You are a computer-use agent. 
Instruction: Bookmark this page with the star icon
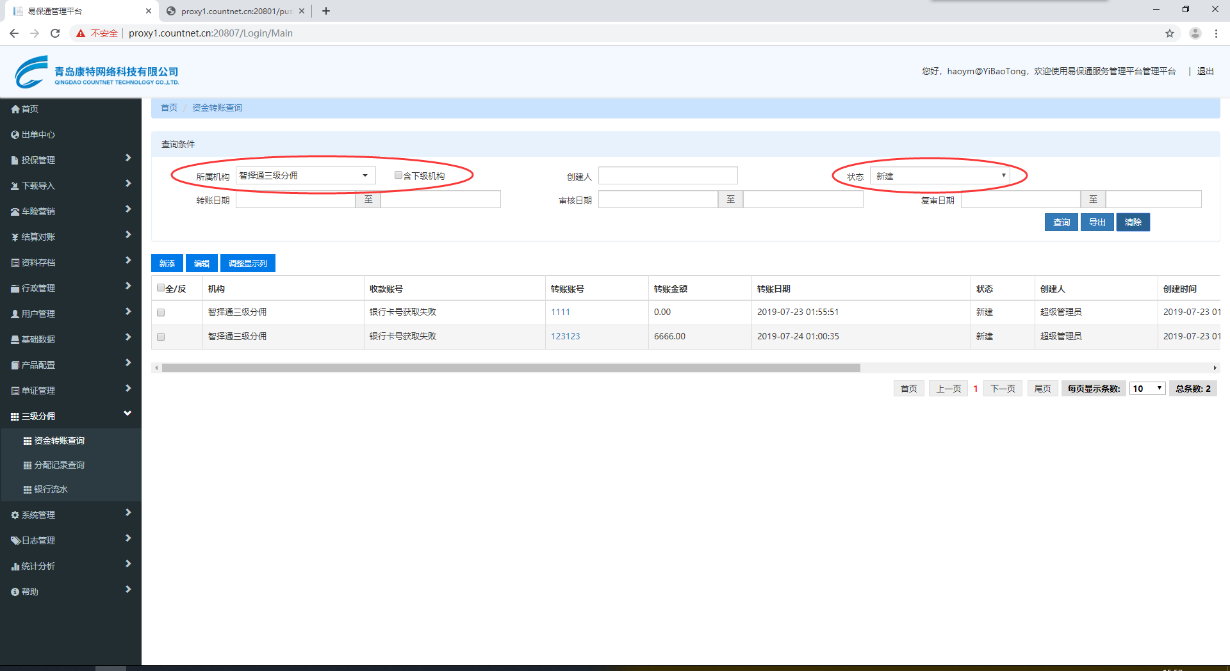[x=1169, y=33]
